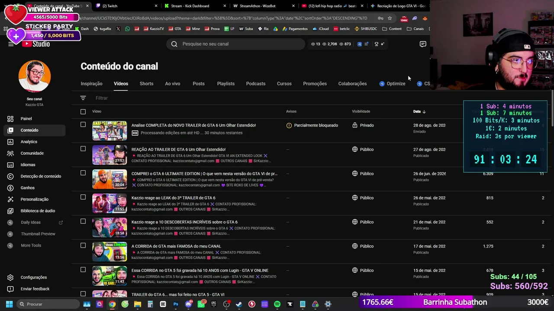The height and width of the screenshot is (311, 554).
Task: Change visibility of 'Essa CORRIDA no GTA 5' video
Action: coord(363,270)
